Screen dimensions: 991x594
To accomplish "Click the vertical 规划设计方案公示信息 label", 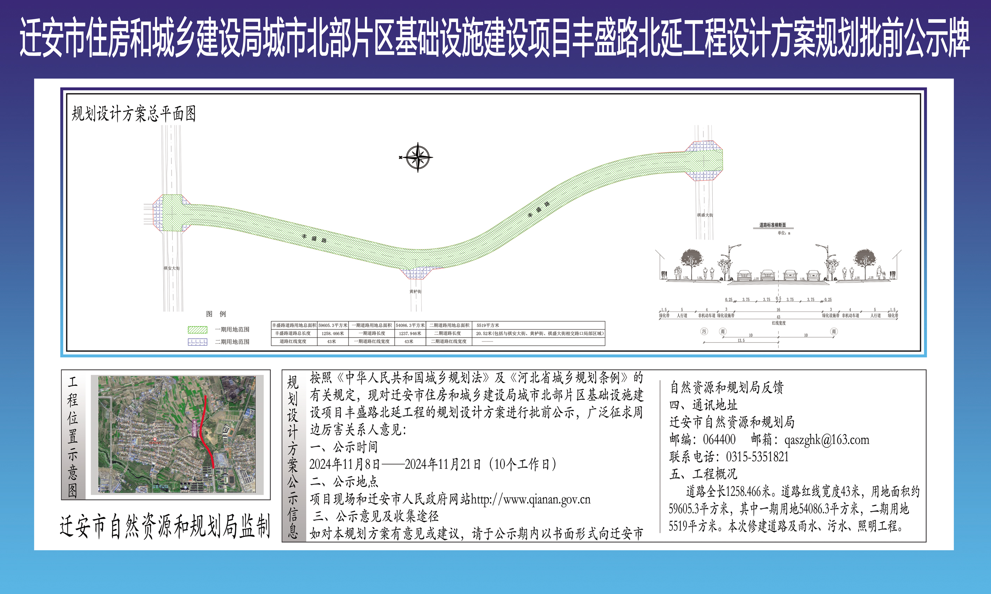I will (293, 457).
